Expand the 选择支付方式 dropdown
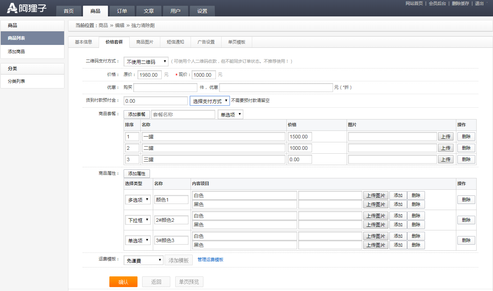493x291 pixels. coord(209,101)
